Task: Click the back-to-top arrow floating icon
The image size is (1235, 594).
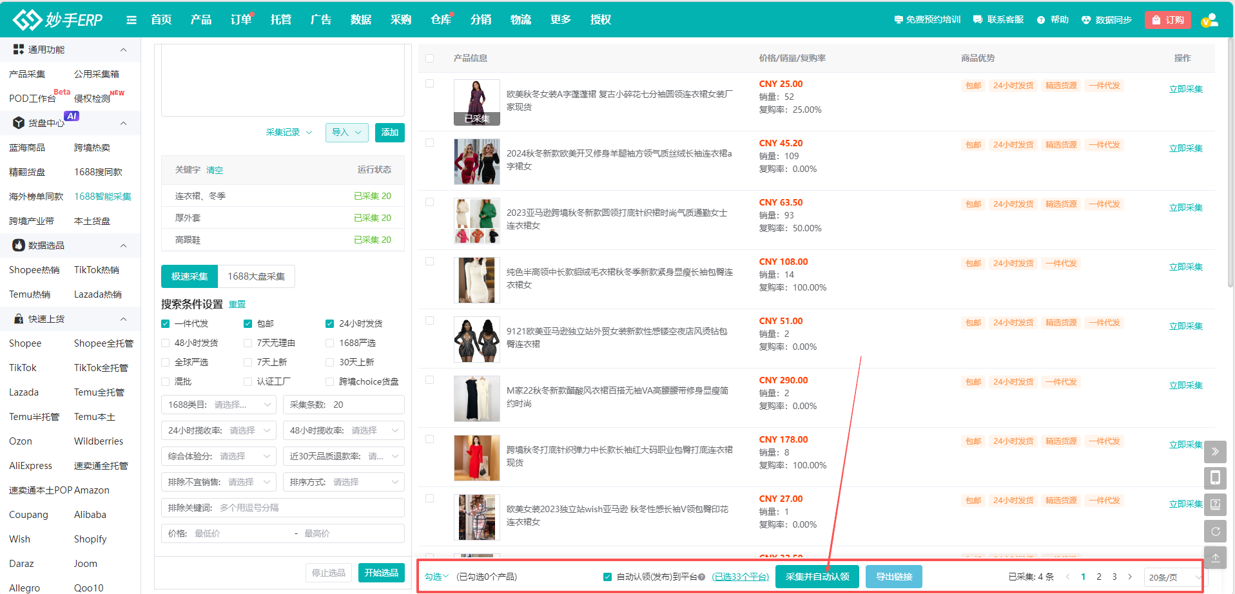Action: 1215,558
